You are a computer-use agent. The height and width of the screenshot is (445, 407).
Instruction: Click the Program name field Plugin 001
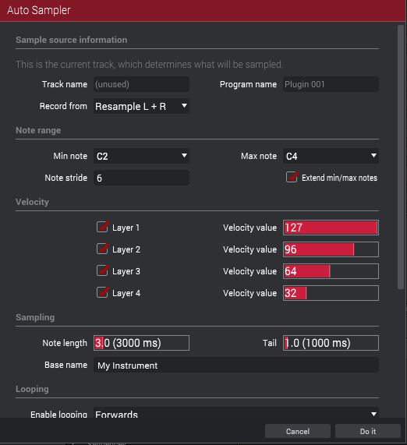coord(331,84)
